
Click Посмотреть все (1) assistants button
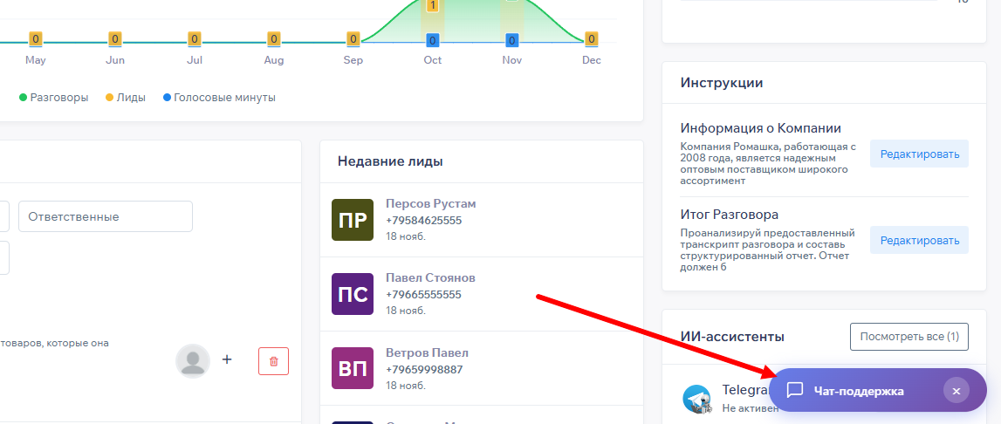pos(908,336)
